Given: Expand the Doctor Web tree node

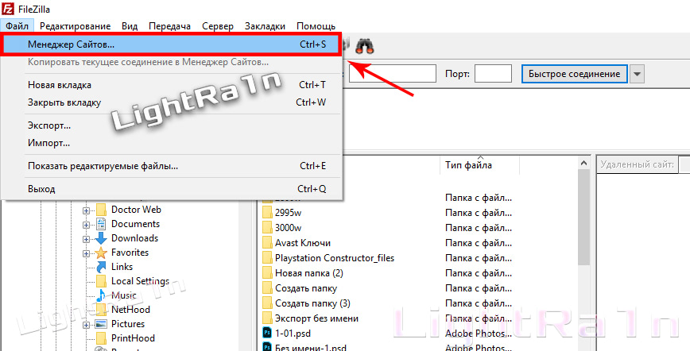Looking at the screenshot, I should click(x=86, y=210).
